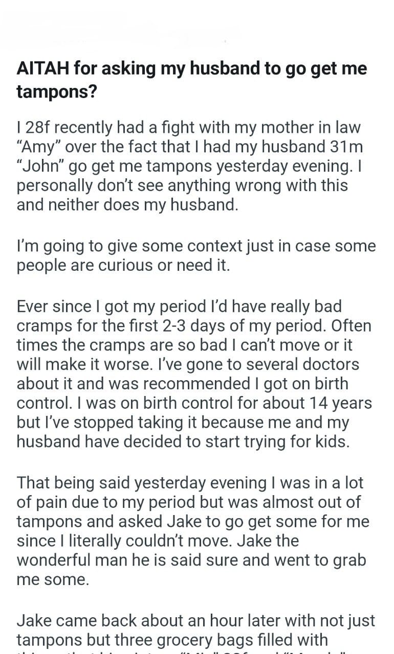Click the word "AITAH" in the title
The height and width of the screenshot is (654, 394).
click(42, 68)
